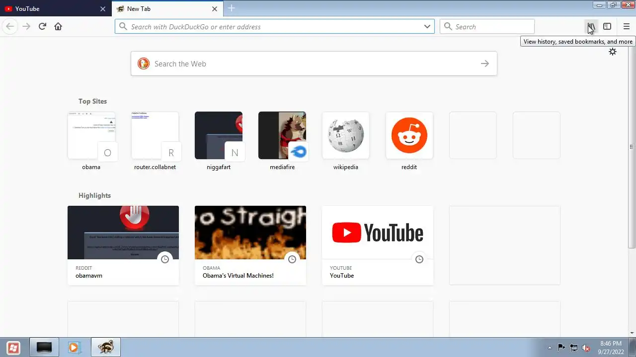
Task: Open the media player taskbar icon
Action: point(74,348)
